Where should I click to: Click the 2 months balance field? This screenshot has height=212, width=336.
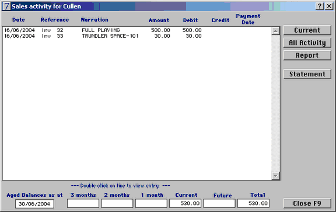[117, 203]
